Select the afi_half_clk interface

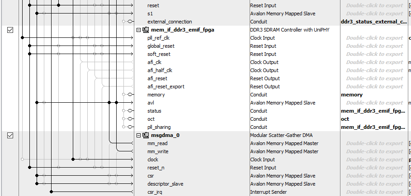point(160,70)
